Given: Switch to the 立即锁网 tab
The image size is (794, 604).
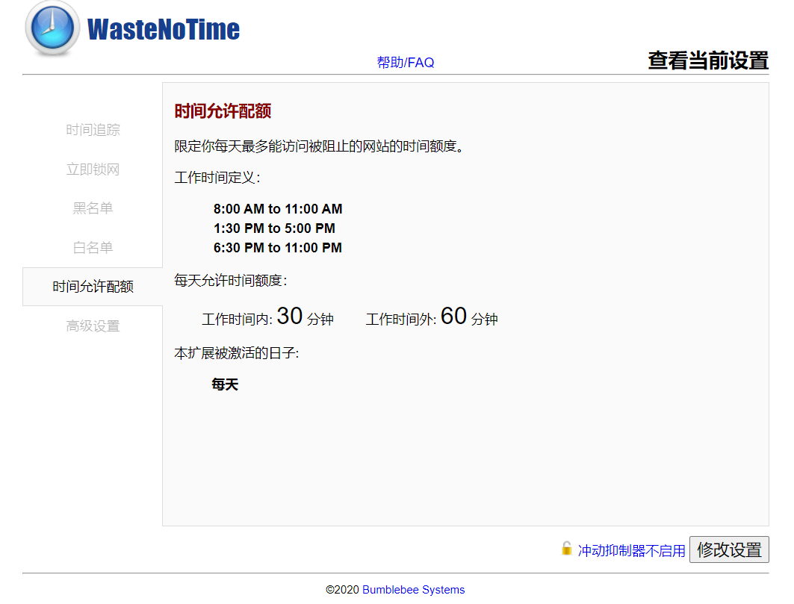Looking at the screenshot, I should coord(93,169).
